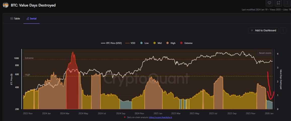Like the chart with heart icon

click(269, 3)
